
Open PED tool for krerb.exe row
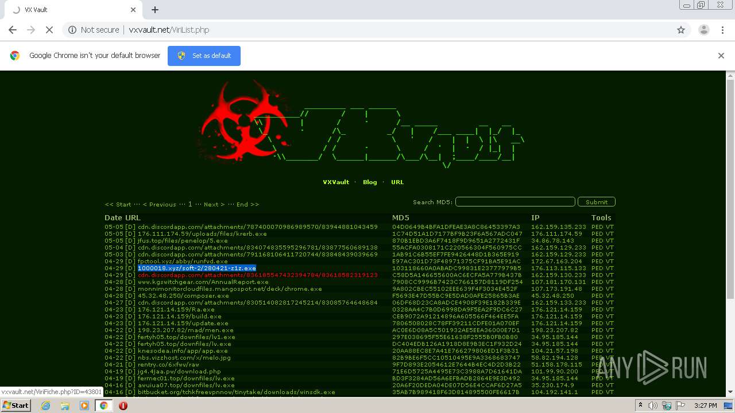[597, 233]
